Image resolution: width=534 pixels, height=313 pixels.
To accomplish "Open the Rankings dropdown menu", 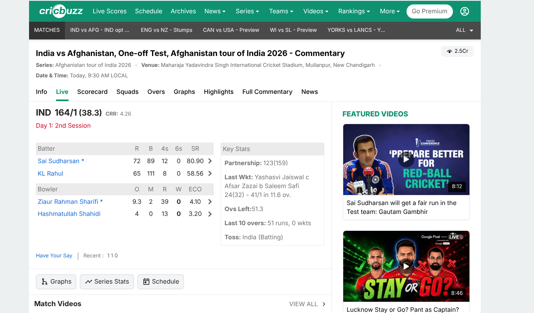I will (354, 11).
